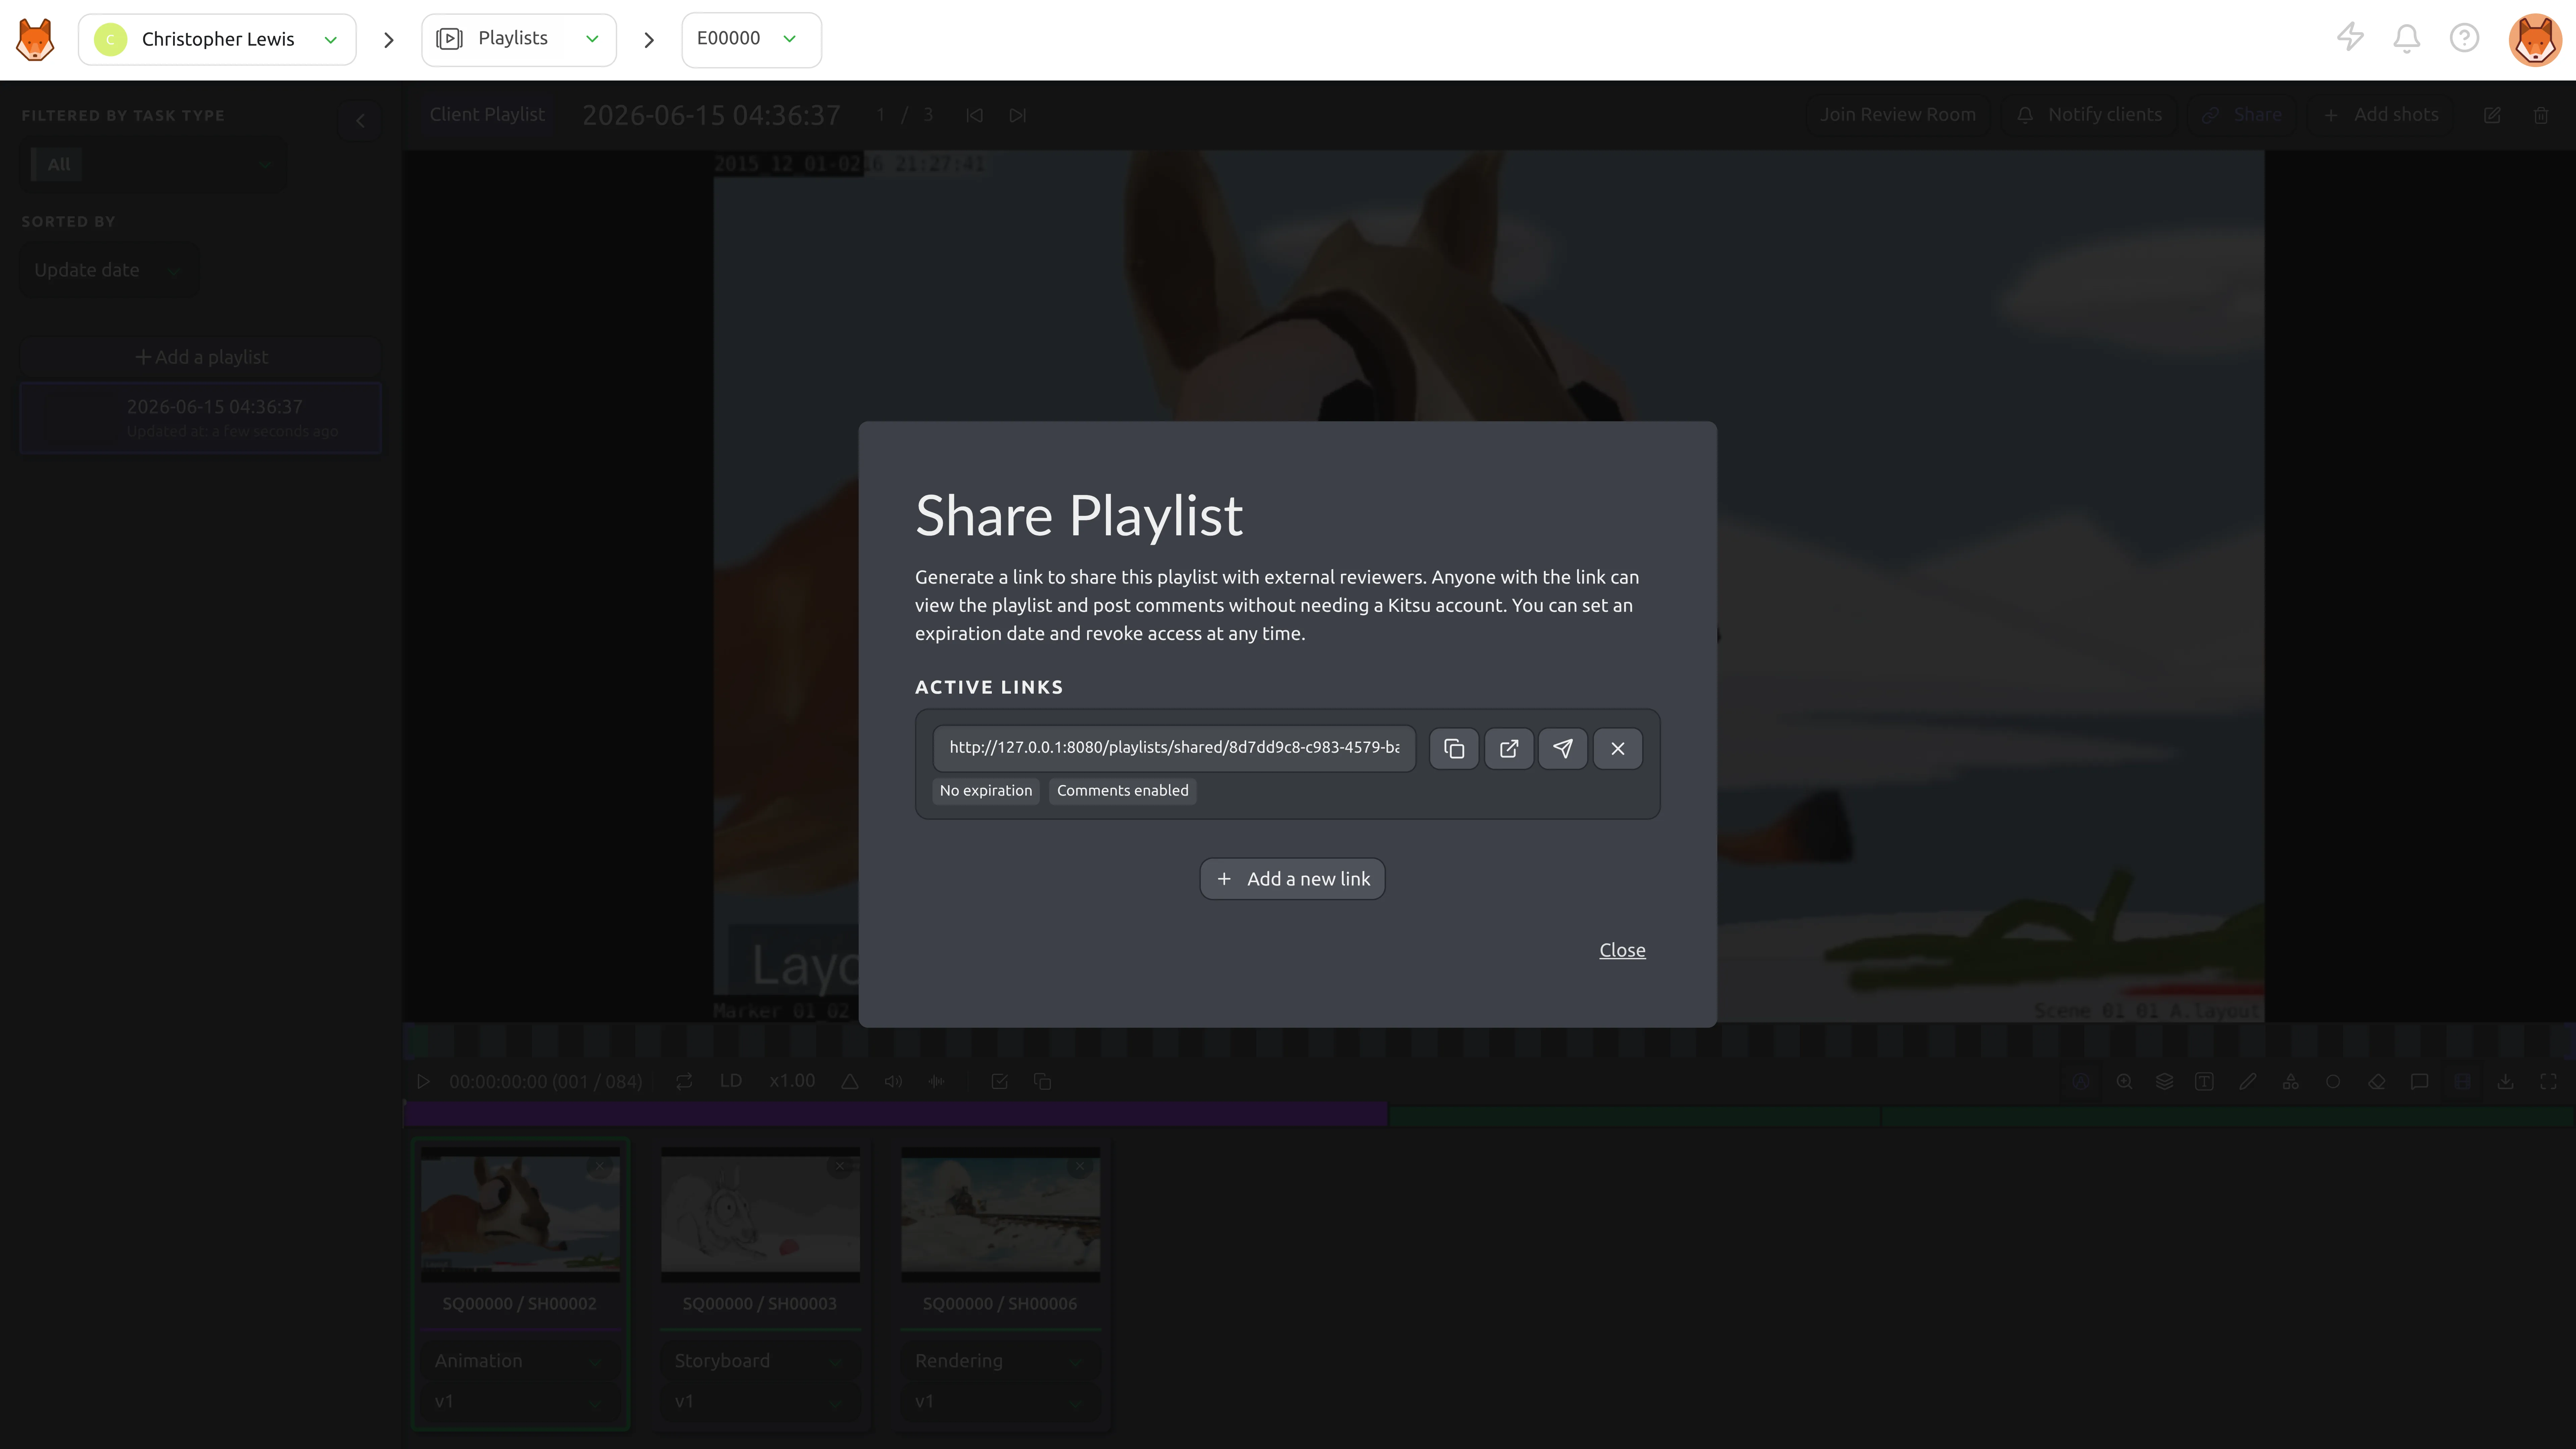Toggle loop playback icon
Viewport: 2576px width, 1449px height.
click(x=684, y=1082)
